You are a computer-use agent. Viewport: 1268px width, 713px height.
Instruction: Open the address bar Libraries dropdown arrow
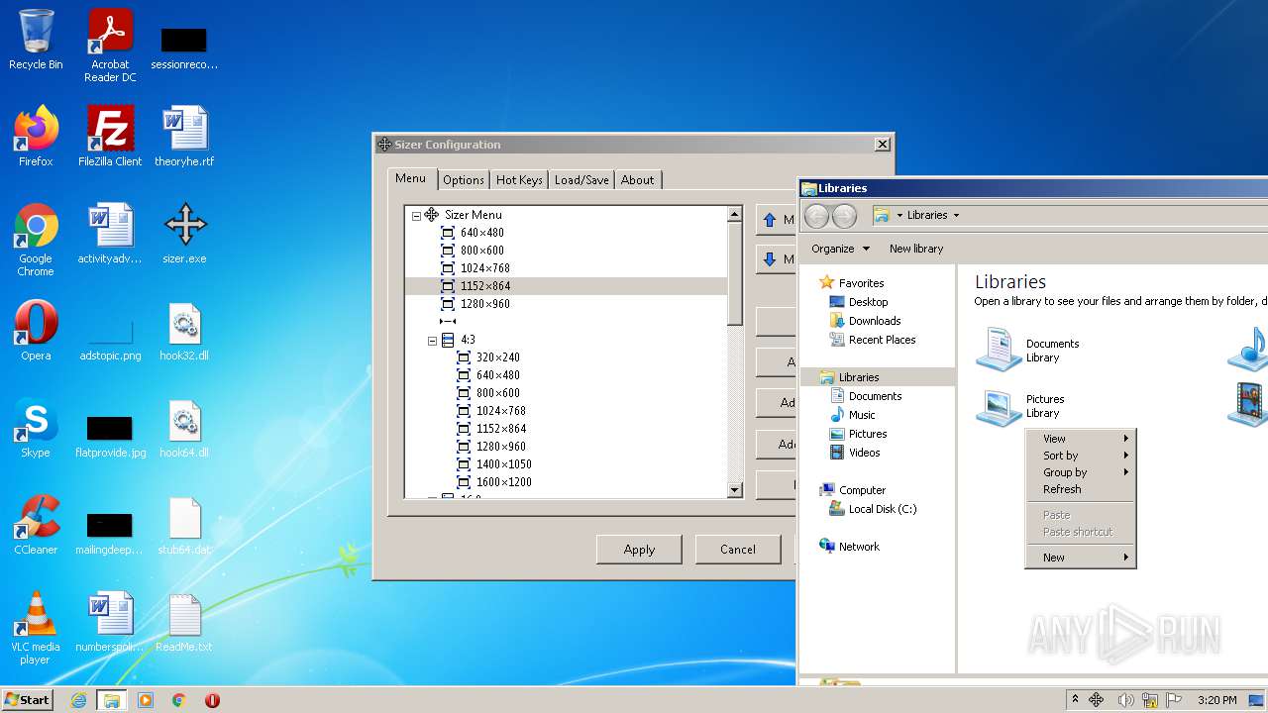point(956,215)
